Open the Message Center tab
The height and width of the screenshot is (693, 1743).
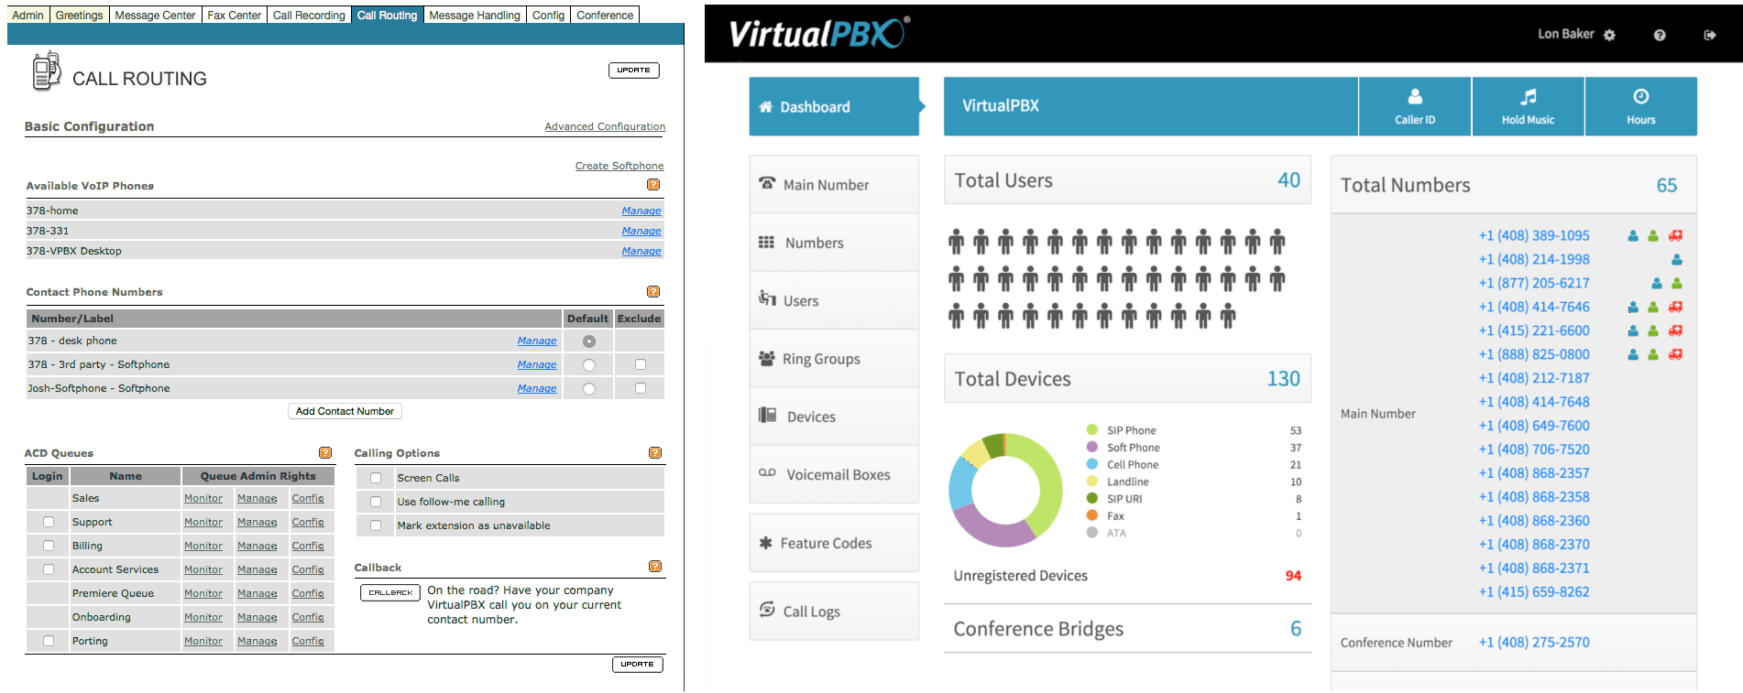(x=155, y=16)
